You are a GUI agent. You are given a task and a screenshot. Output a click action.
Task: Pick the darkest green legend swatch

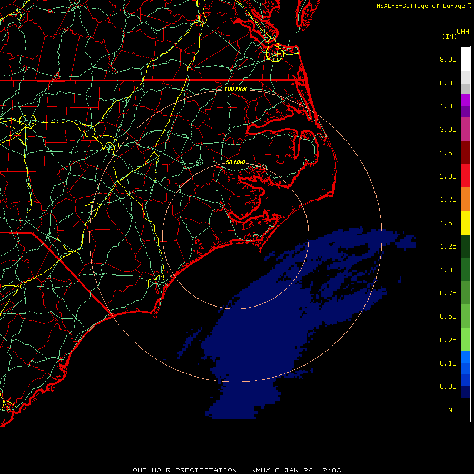[x=465, y=246]
